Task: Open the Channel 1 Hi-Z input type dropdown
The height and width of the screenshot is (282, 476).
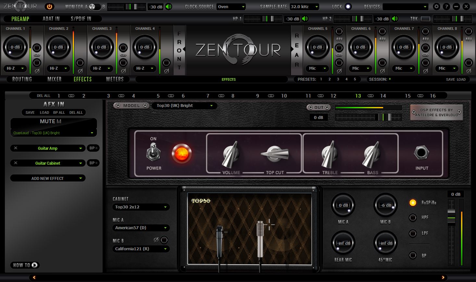Action: pos(15,68)
